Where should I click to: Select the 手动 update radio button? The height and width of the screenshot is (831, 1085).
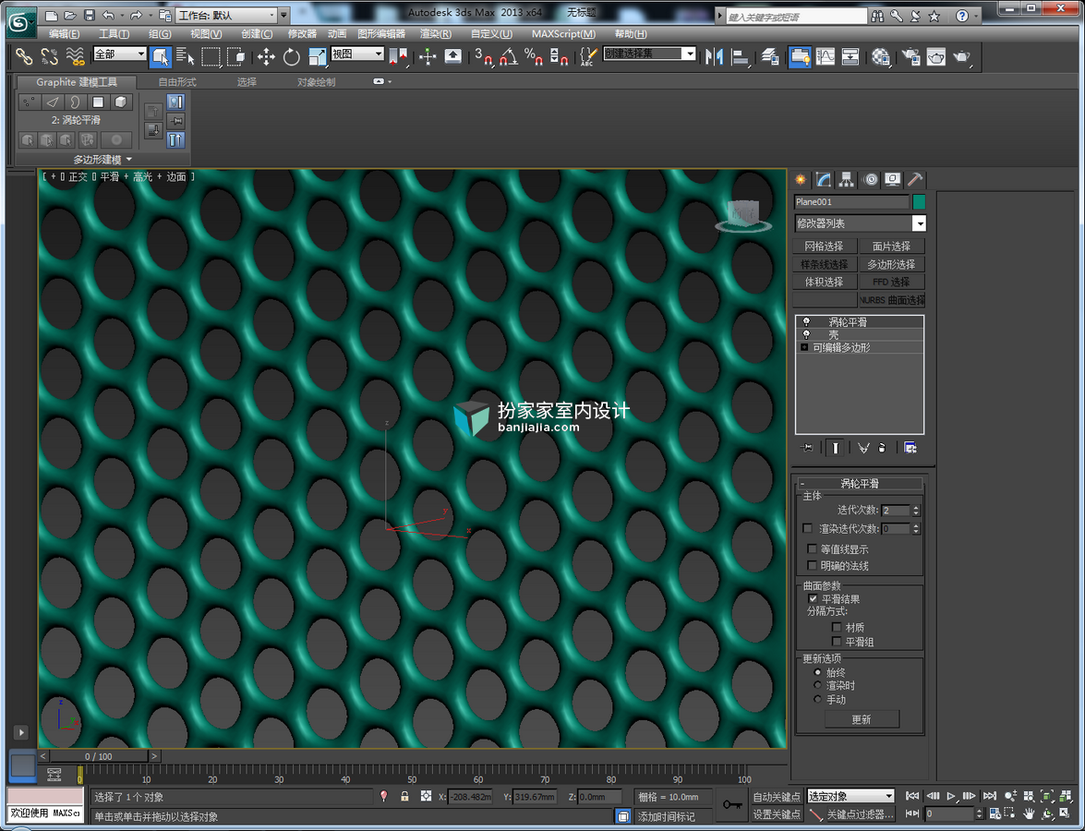pos(817,699)
